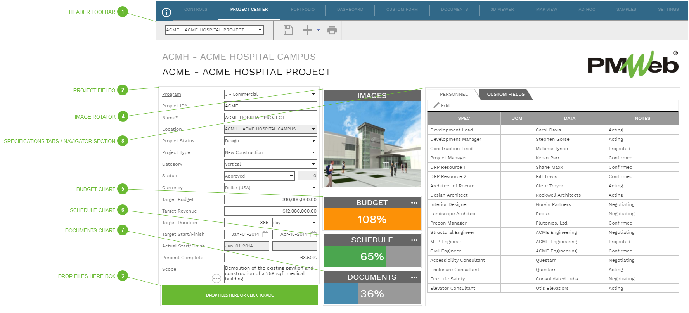
Task: Open the PORTFOLIO tab
Action: 303,10
